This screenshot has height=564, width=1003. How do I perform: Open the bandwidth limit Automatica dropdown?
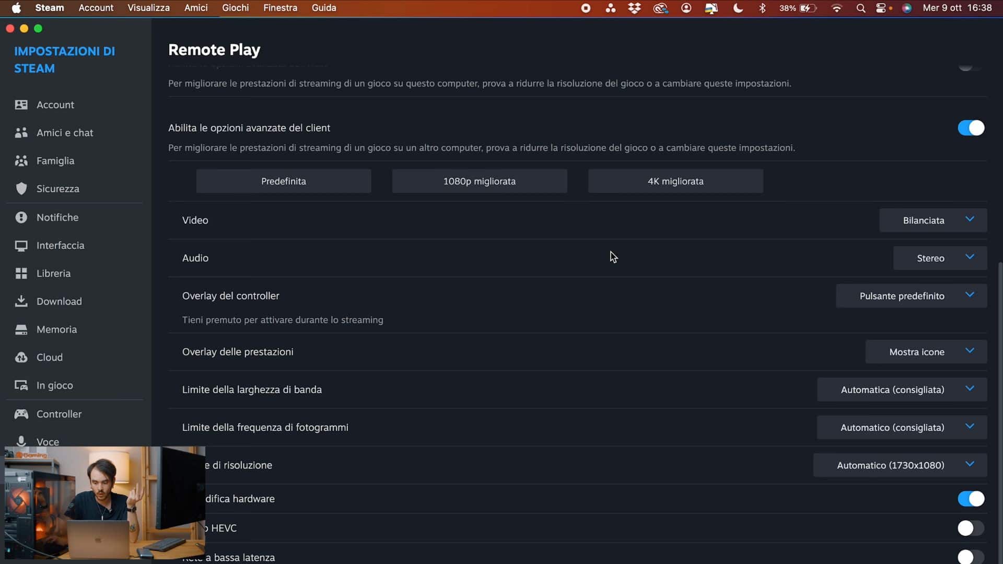902,390
